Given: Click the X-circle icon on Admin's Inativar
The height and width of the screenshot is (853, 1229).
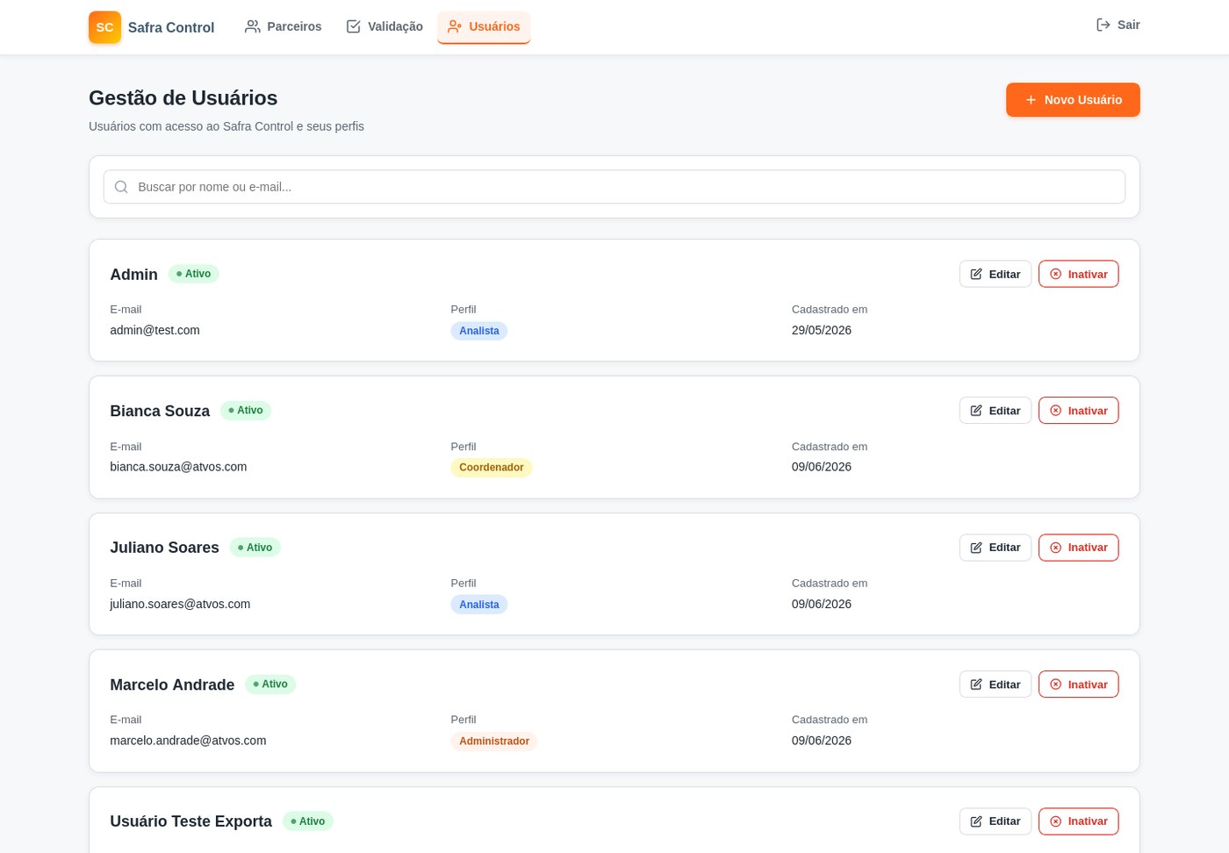Looking at the screenshot, I should pos(1056,274).
